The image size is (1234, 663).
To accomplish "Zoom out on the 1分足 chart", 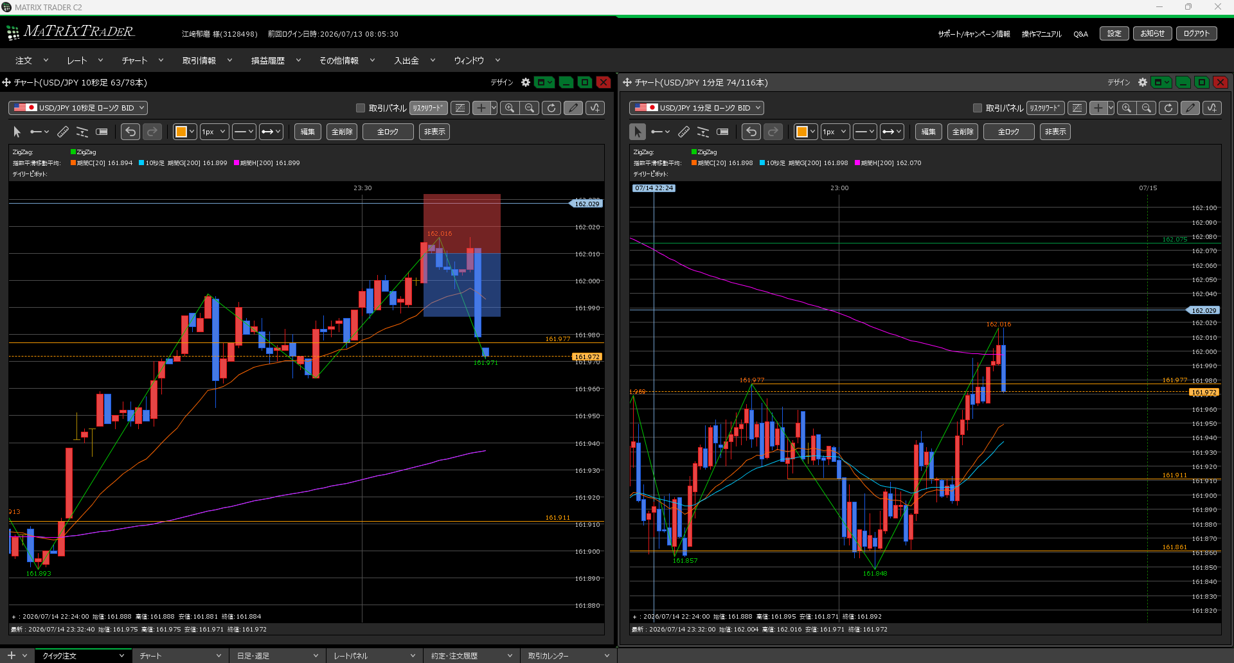I will coord(1147,108).
